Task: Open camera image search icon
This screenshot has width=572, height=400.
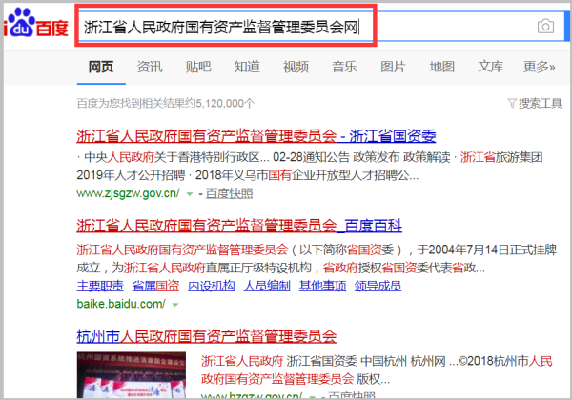Action: coord(545,27)
